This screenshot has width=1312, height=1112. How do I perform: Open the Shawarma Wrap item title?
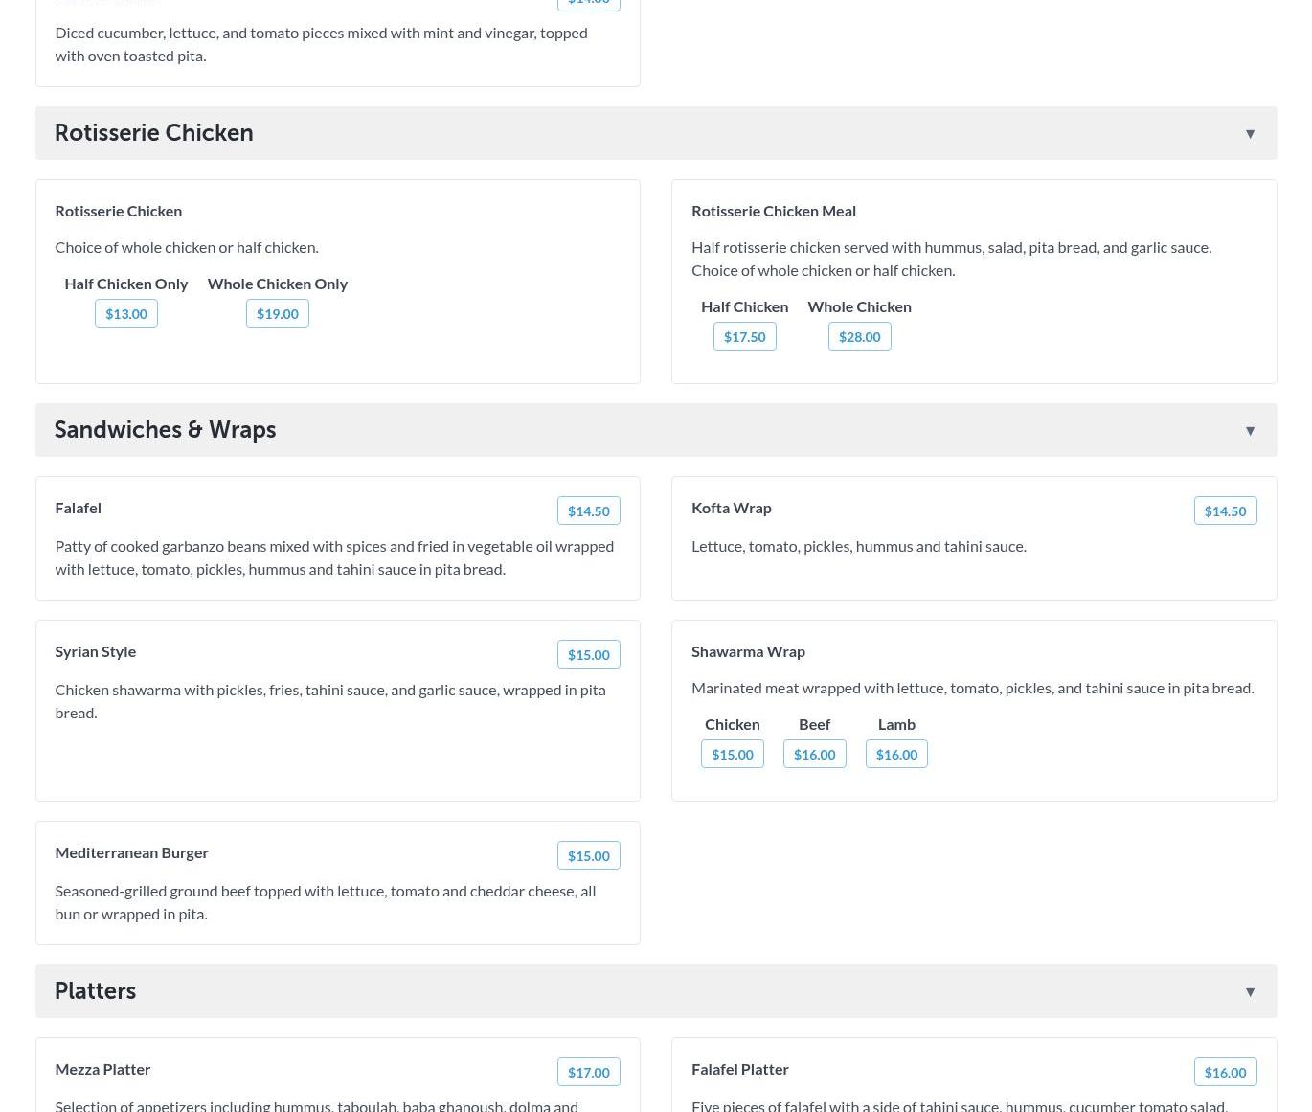[x=748, y=651]
